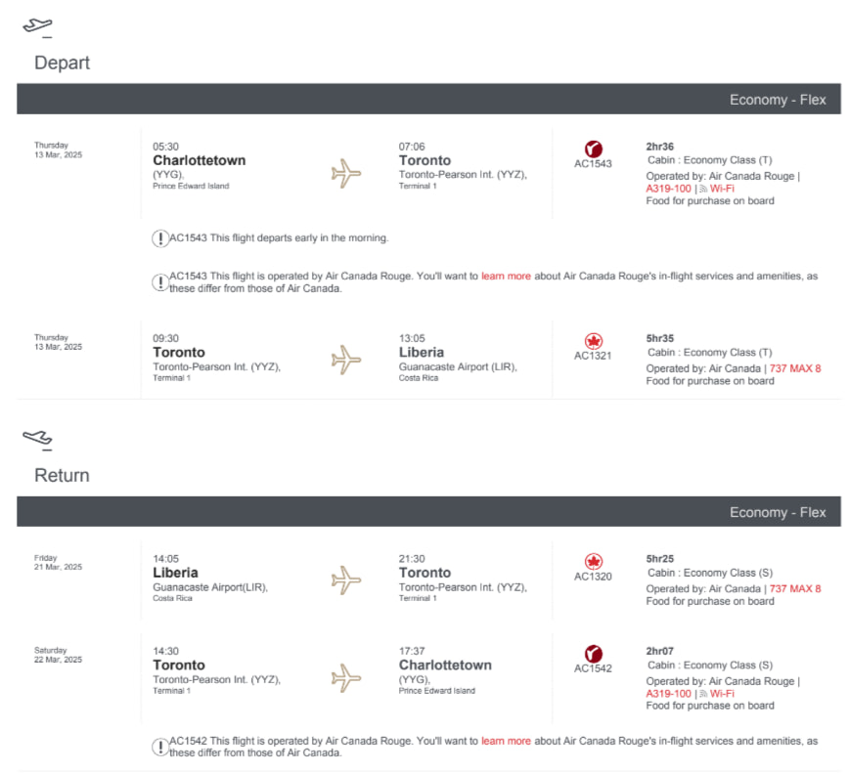This screenshot has height=773, width=849.
Task: Open the A319-100 aircraft link for AC1543
Action: pos(668,189)
